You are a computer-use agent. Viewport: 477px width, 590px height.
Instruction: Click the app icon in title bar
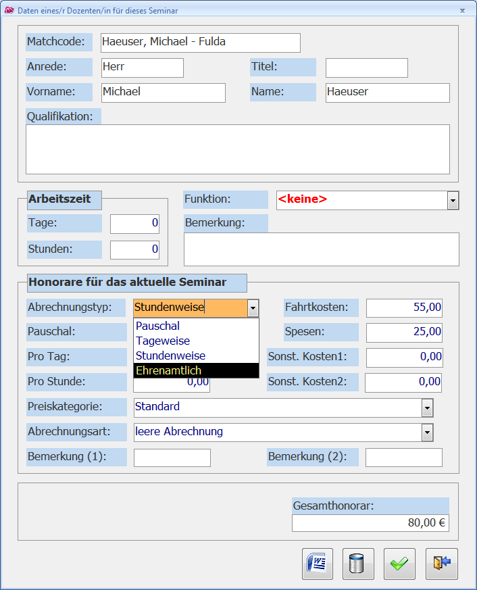[x=9, y=10]
